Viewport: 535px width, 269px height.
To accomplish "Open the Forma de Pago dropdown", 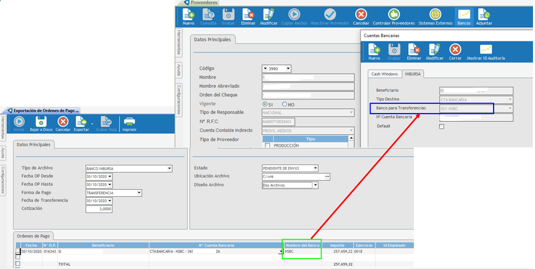I will coord(139,193).
